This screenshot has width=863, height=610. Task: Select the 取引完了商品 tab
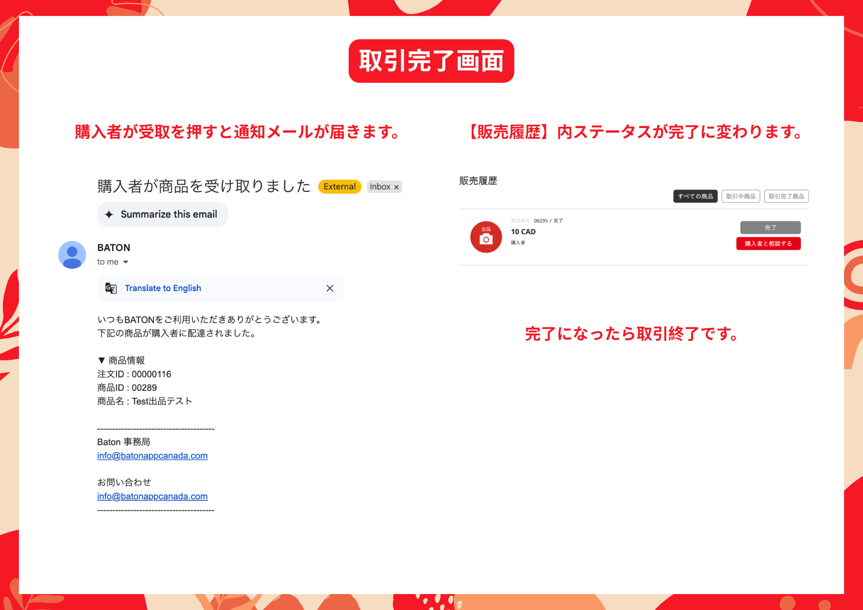tap(786, 196)
